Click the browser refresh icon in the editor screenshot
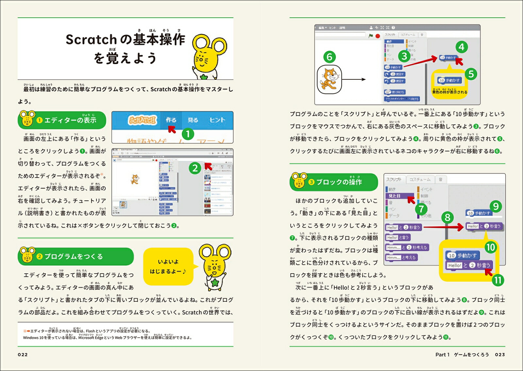523x371 pixels. (x=122, y=153)
